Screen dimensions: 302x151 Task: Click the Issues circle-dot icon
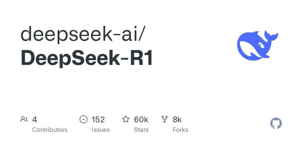coord(83,119)
